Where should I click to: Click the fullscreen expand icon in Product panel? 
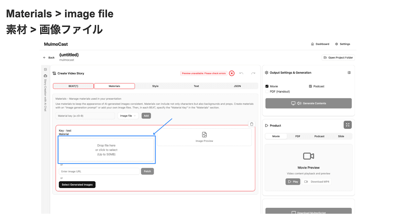click(x=347, y=125)
